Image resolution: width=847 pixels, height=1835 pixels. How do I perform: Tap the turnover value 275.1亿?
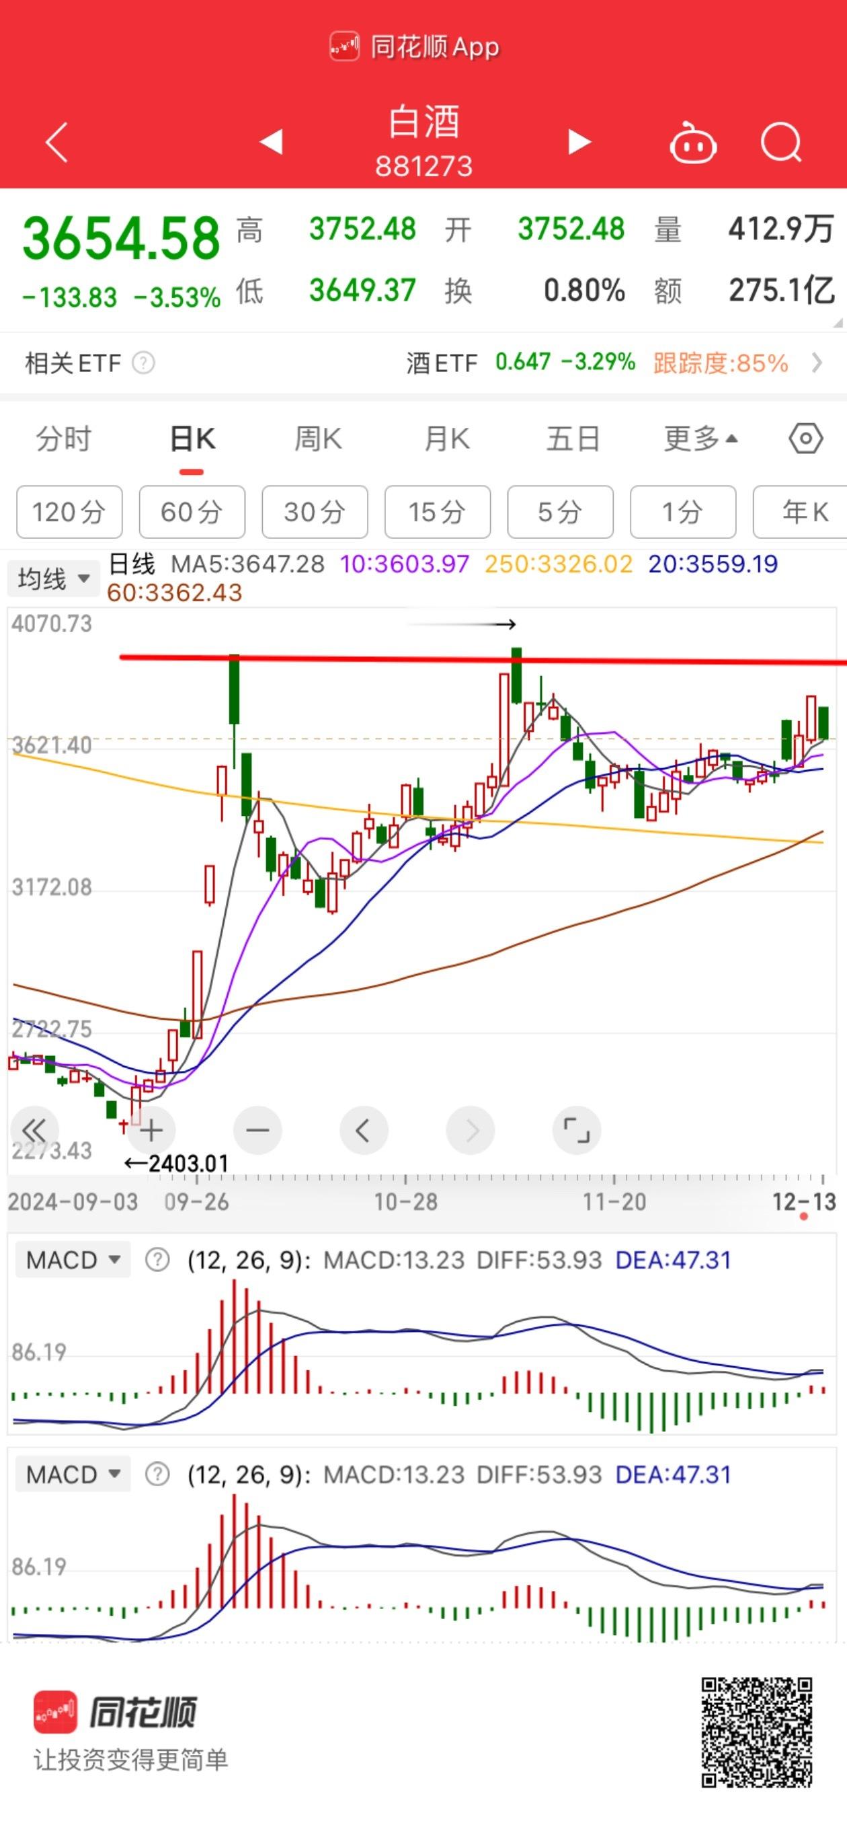[x=782, y=290]
